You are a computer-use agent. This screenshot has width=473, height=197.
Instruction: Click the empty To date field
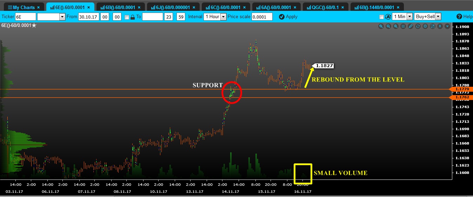[x=153, y=16]
